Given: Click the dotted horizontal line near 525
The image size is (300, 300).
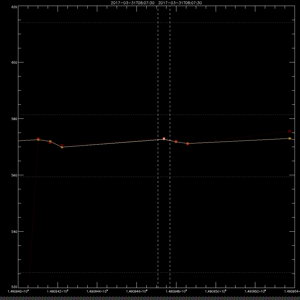Looking at the screenshot, I should pyautogui.click(x=156, y=272).
